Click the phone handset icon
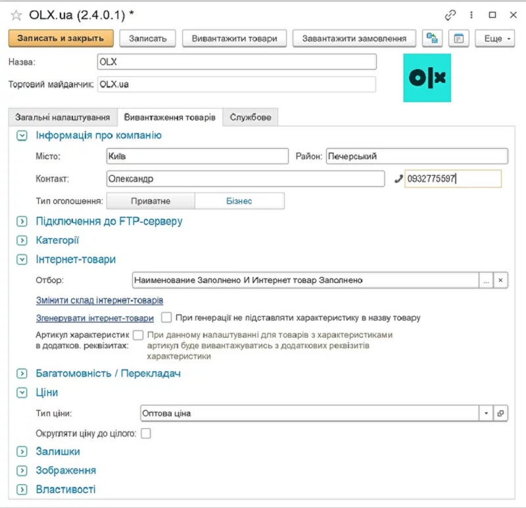Image resolution: width=526 pixels, height=508 pixels. coord(398,179)
